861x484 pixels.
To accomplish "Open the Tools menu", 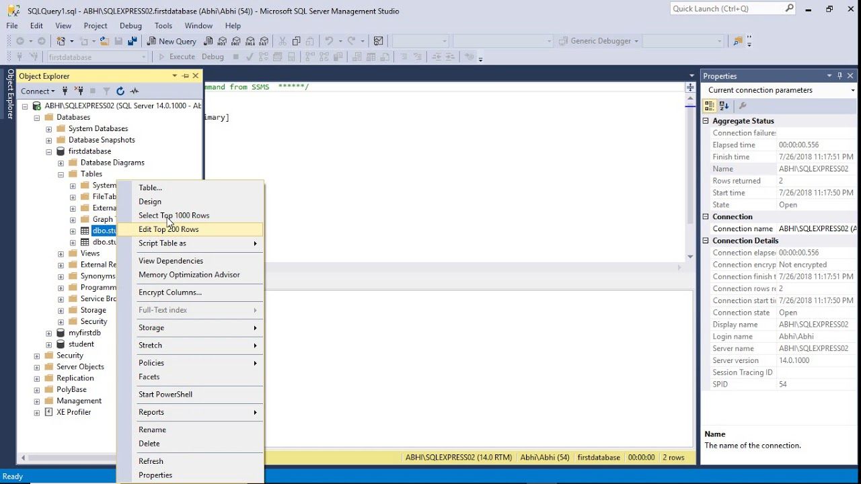I will click(x=163, y=26).
